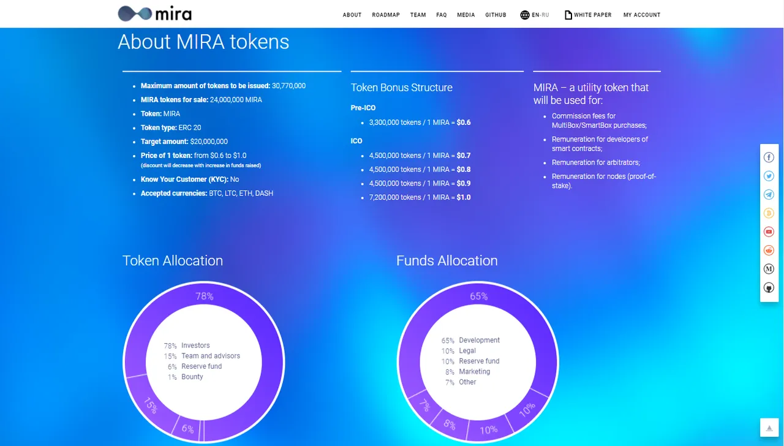
Task: Click the '1 MIRA = $0.8' bonus line
Action: click(x=420, y=170)
